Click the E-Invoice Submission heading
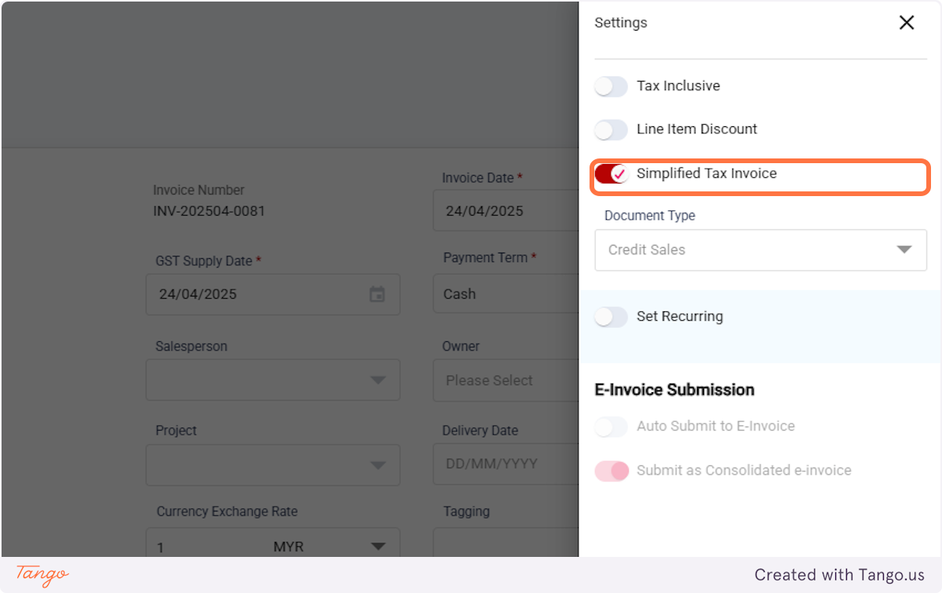Screen dimensions: 942x593 pos(674,390)
